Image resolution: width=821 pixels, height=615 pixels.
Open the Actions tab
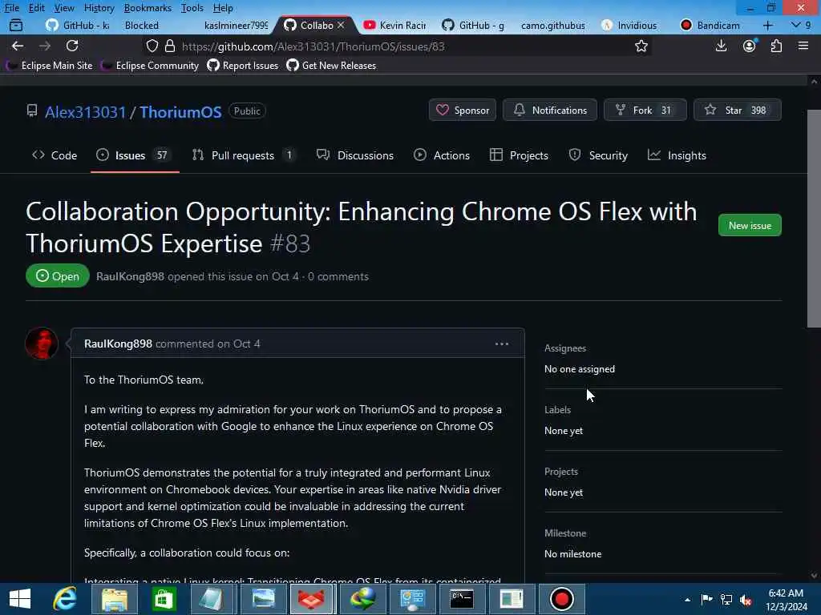click(x=442, y=155)
